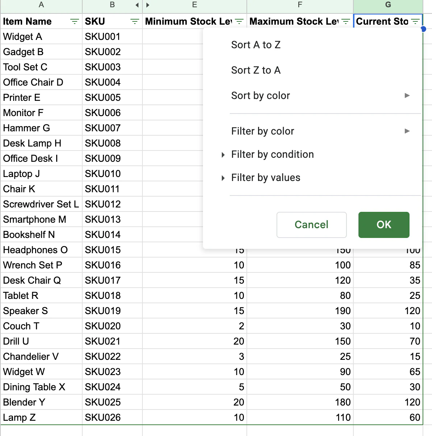Select the Office Chair D cell
Screen dimensions: 432x436
click(x=41, y=82)
